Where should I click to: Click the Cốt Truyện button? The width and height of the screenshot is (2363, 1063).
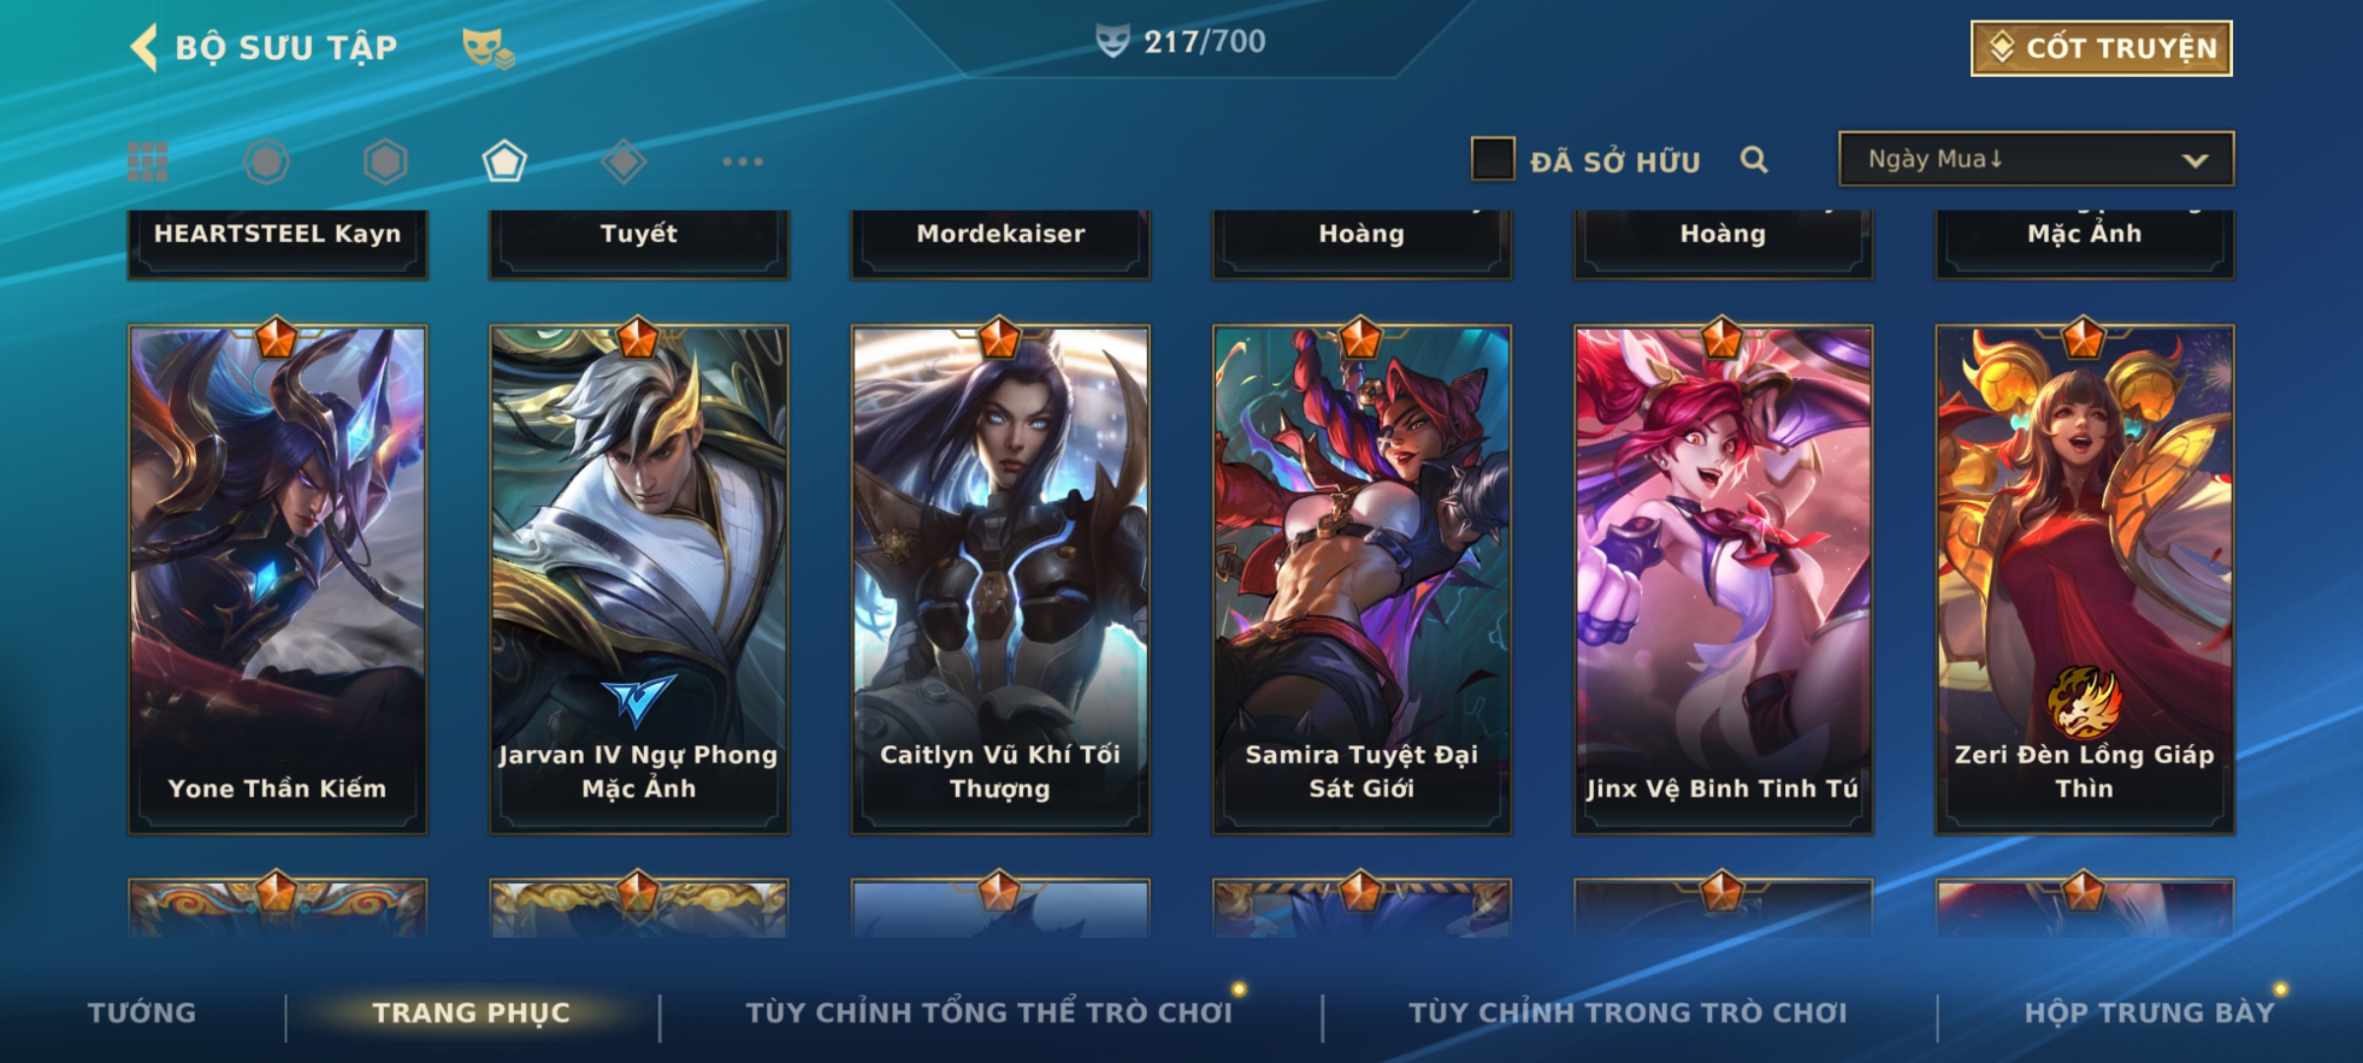(x=2101, y=48)
